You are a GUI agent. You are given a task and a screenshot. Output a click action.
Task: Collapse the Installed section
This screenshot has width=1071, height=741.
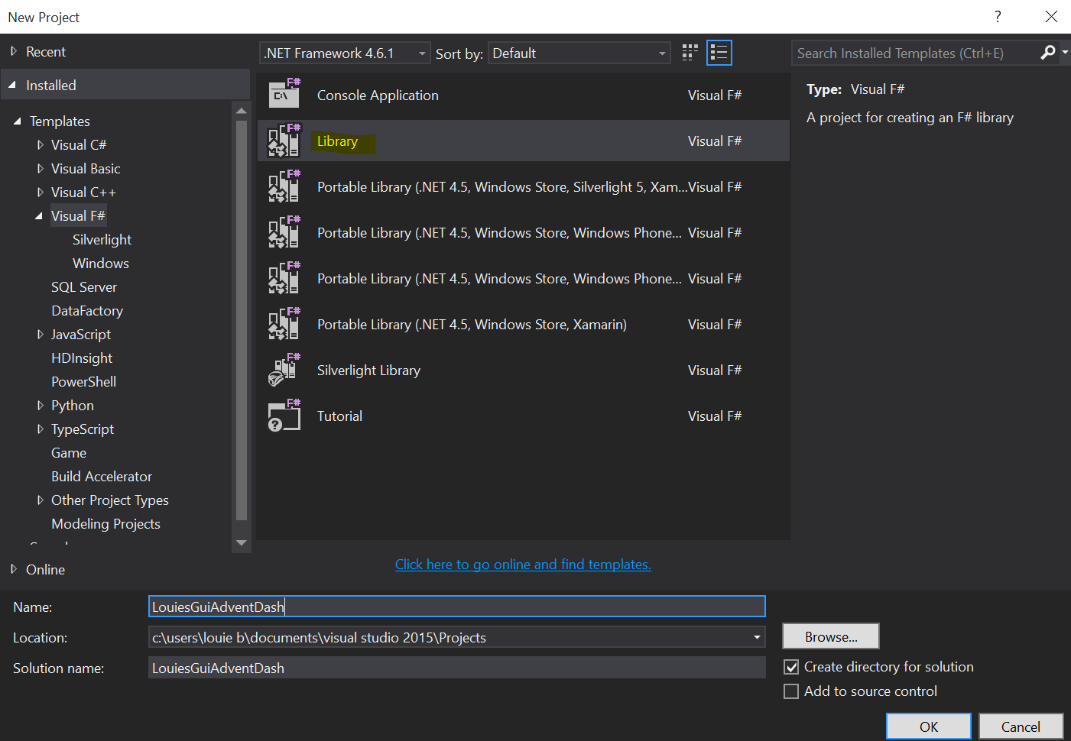pyautogui.click(x=12, y=85)
